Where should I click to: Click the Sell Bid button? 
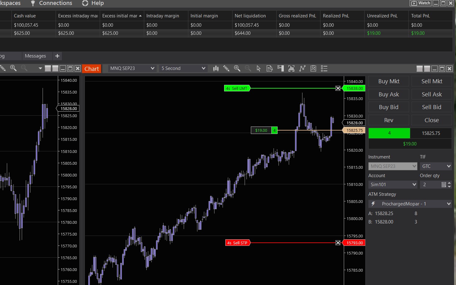(432, 107)
